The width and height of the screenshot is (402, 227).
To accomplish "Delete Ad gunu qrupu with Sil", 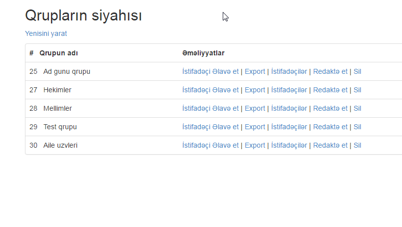I will pyautogui.click(x=357, y=71).
